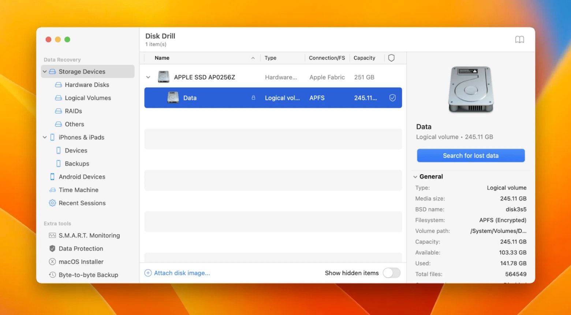
Task: Click the Android Devices icon
Action: (x=52, y=177)
